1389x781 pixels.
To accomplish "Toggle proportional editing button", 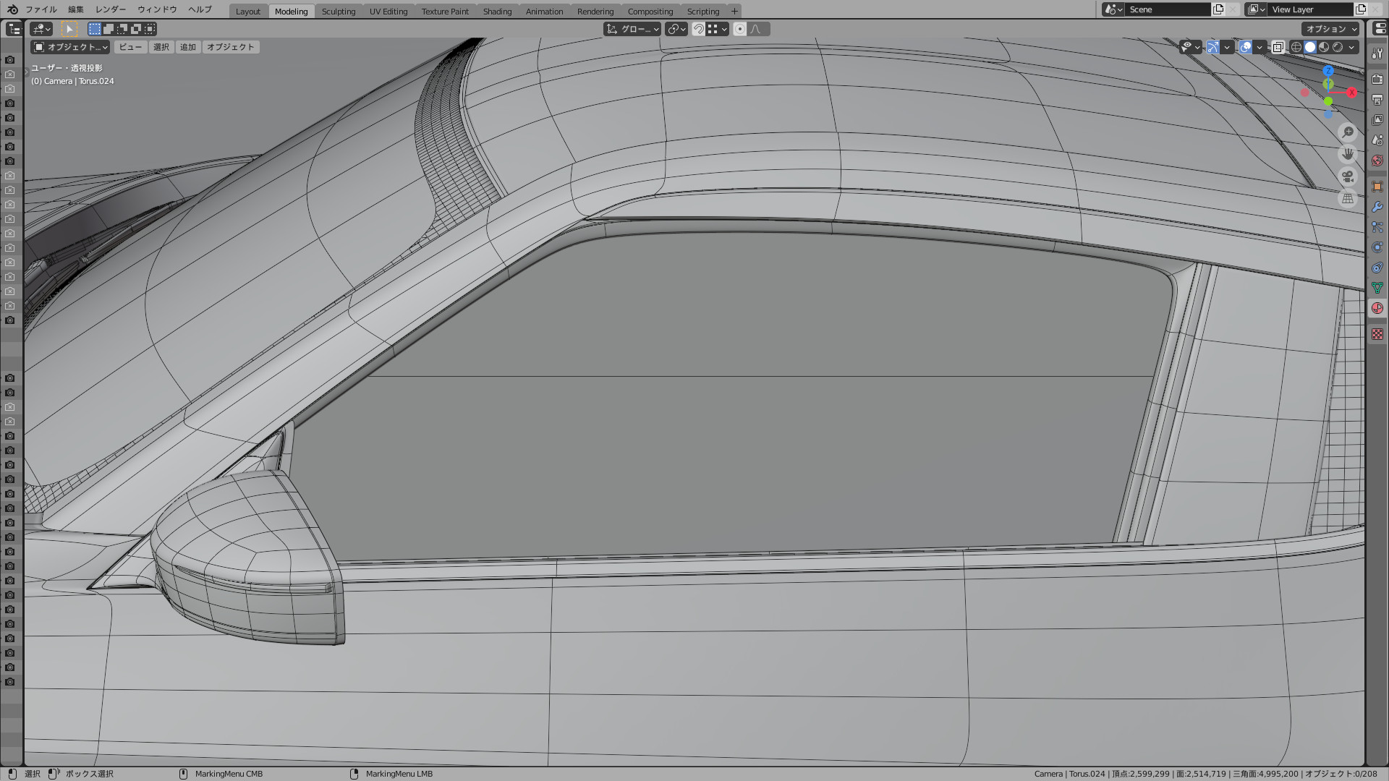I will click(x=739, y=29).
